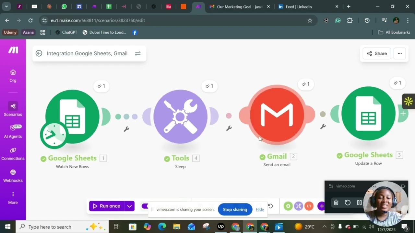Bookmark this page with star icon
Image resolution: width=415 pixels, height=233 pixels.
pos(310,20)
